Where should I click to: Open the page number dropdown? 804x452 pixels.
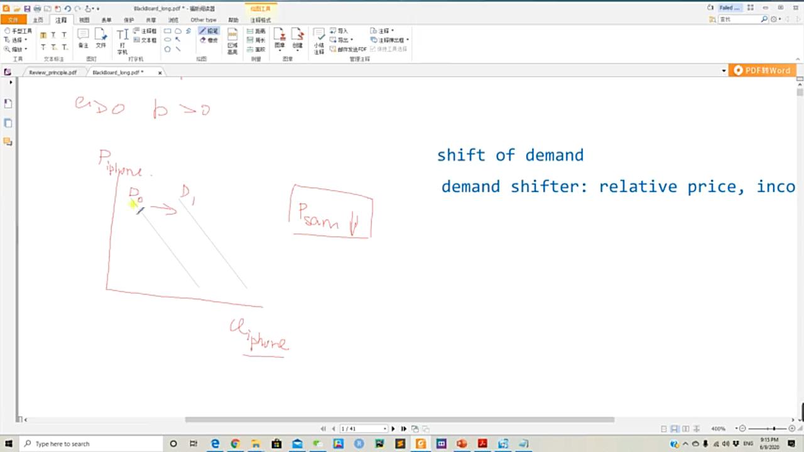[385, 429]
